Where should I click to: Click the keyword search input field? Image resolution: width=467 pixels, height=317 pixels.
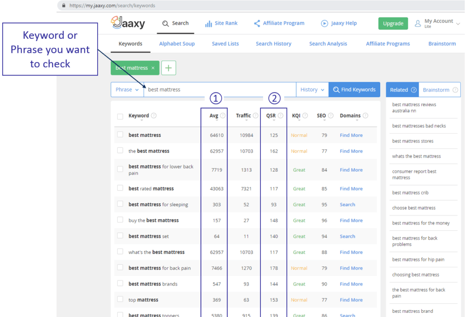[220, 90]
